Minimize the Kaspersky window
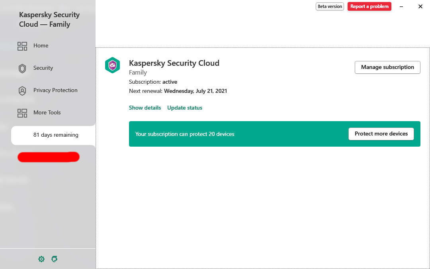The image size is (430, 269). pyautogui.click(x=401, y=6)
